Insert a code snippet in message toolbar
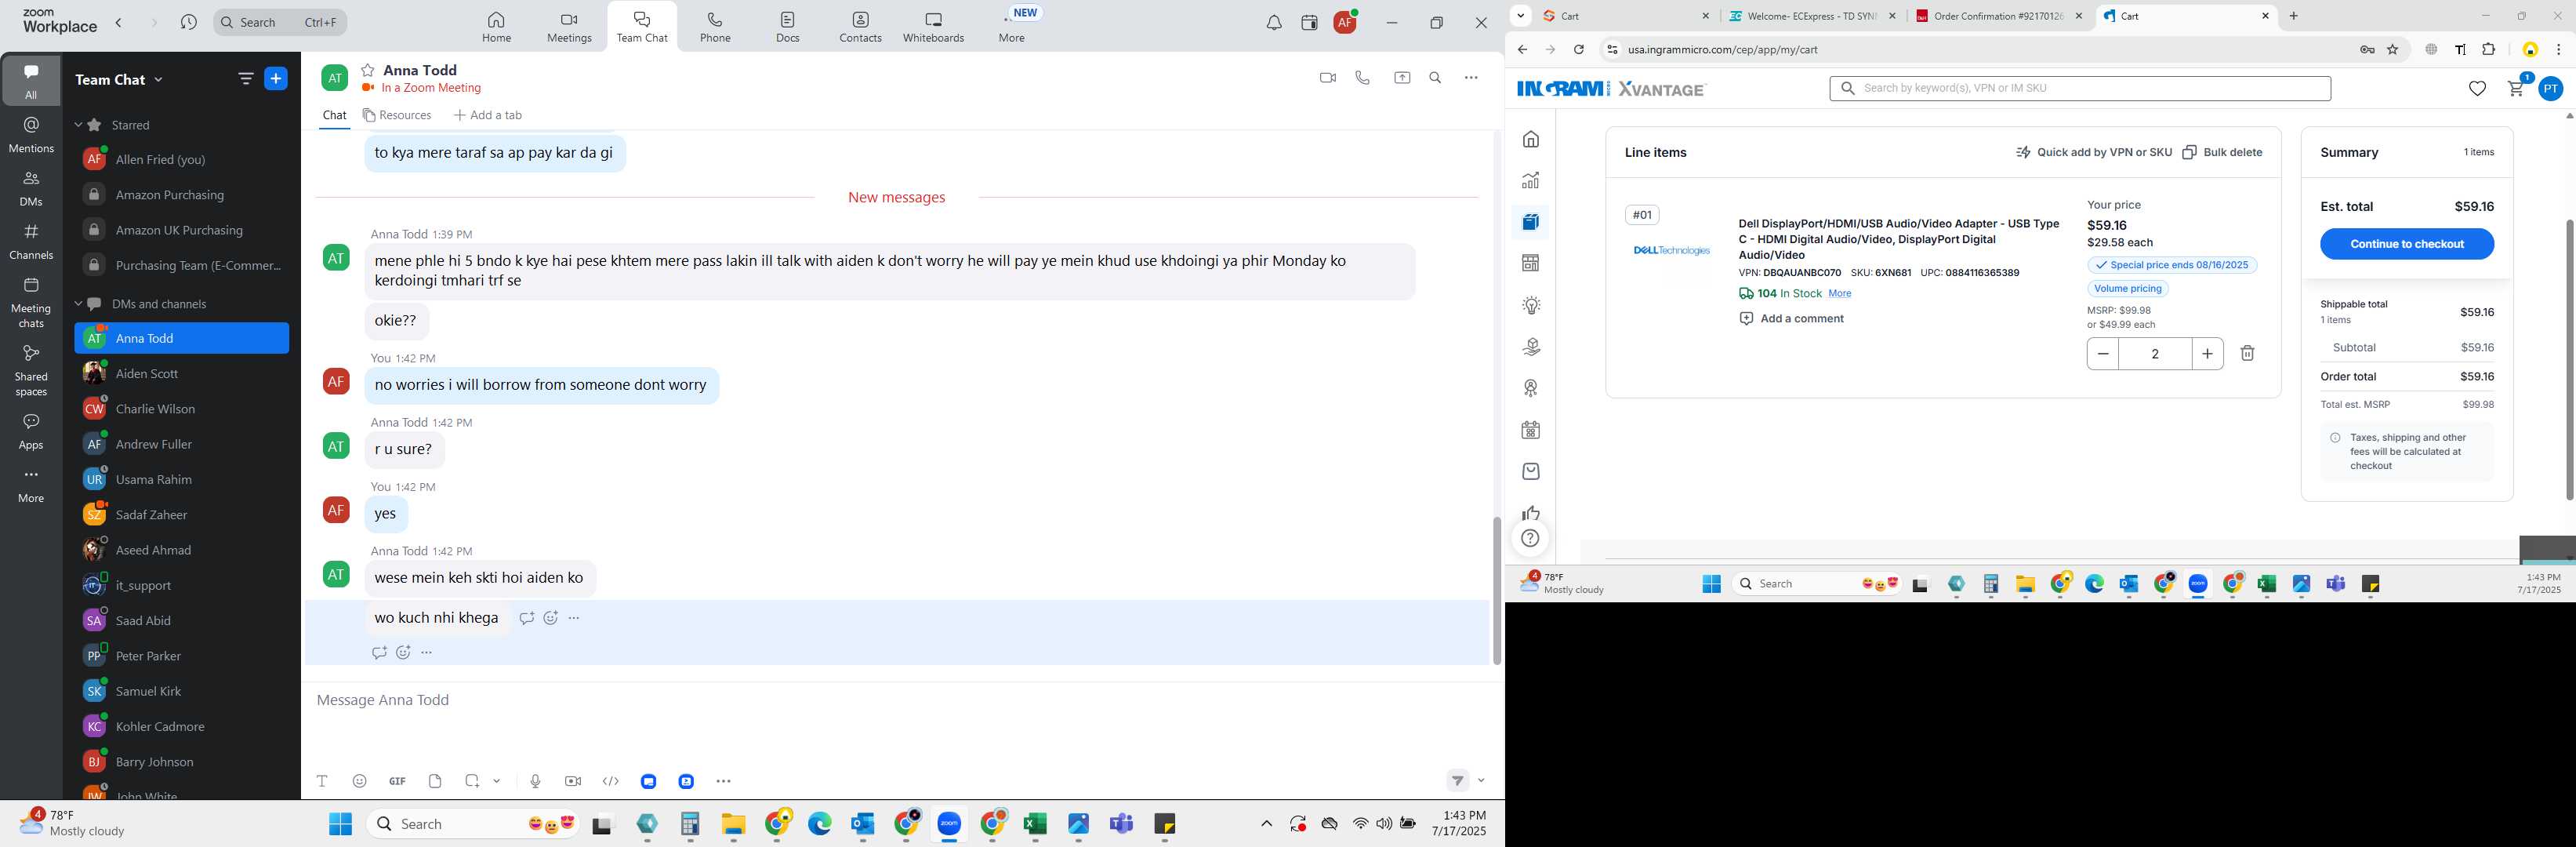The height and width of the screenshot is (847, 2576). [x=611, y=781]
